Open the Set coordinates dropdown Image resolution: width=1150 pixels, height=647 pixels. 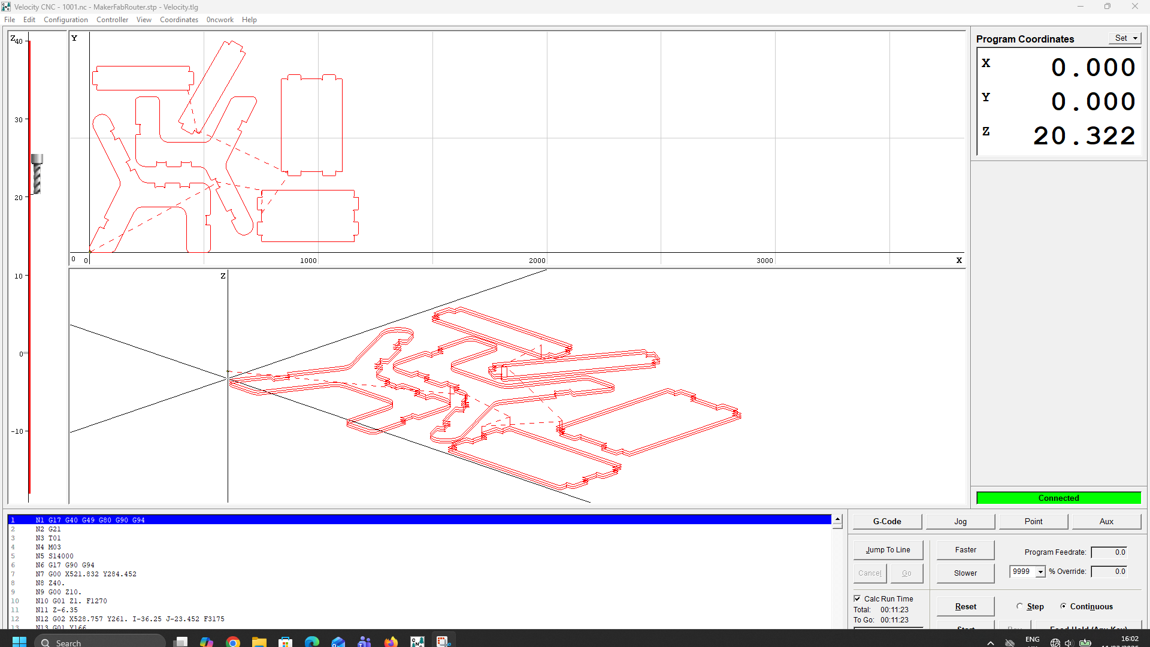point(1126,38)
